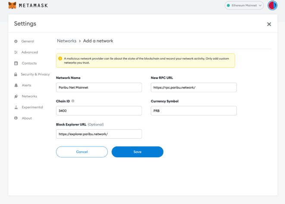
Task: Click the malicious network warning text
Action: 147,61
